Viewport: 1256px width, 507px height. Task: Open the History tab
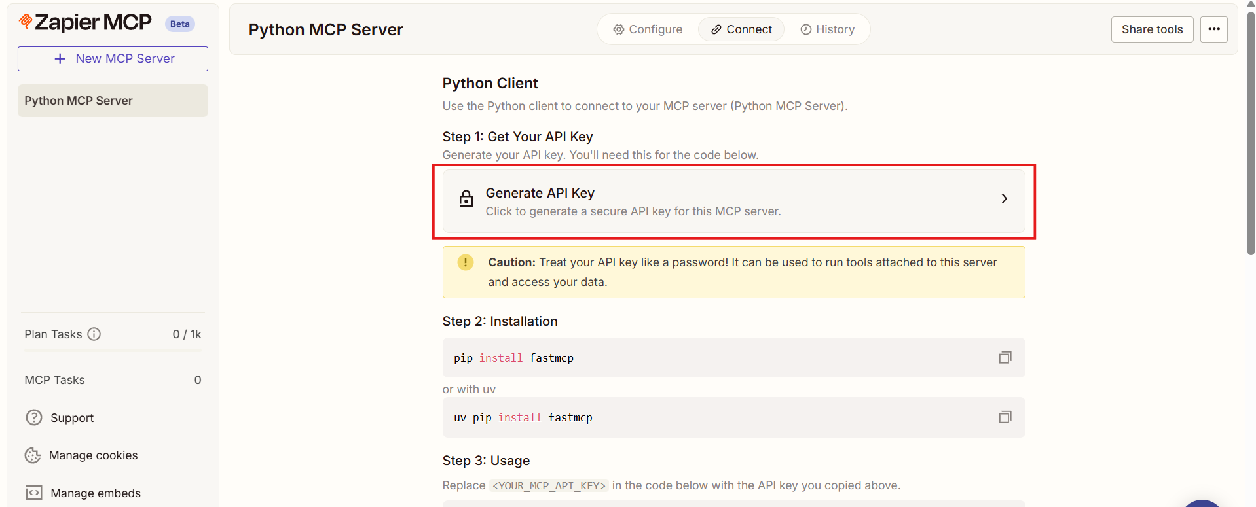point(828,29)
